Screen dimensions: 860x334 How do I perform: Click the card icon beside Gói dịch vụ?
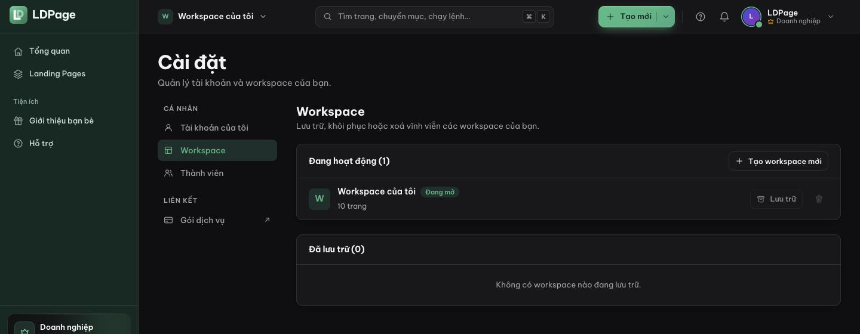[168, 221]
